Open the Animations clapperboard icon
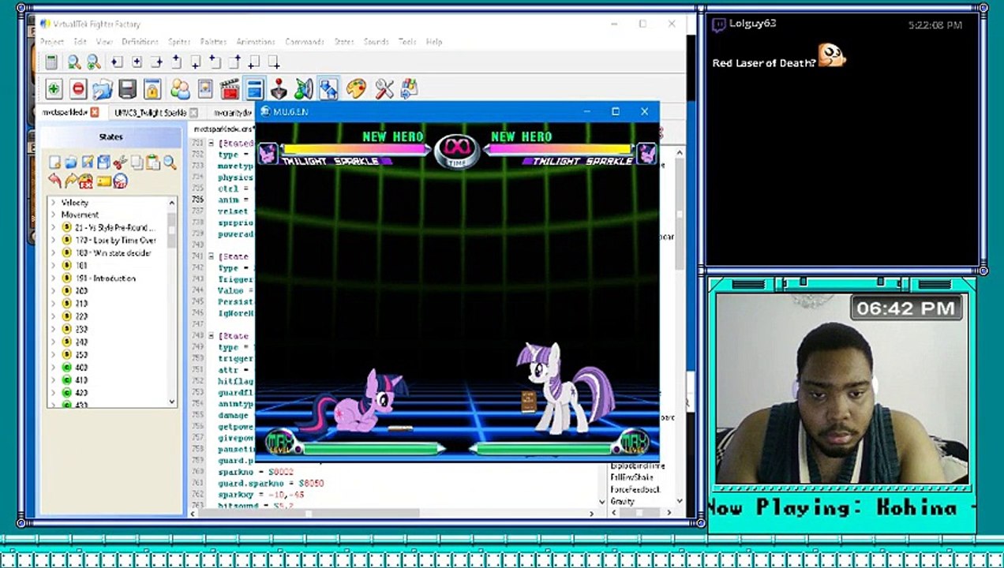Viewport: 1004px width, 568px height. pos(230,88)
